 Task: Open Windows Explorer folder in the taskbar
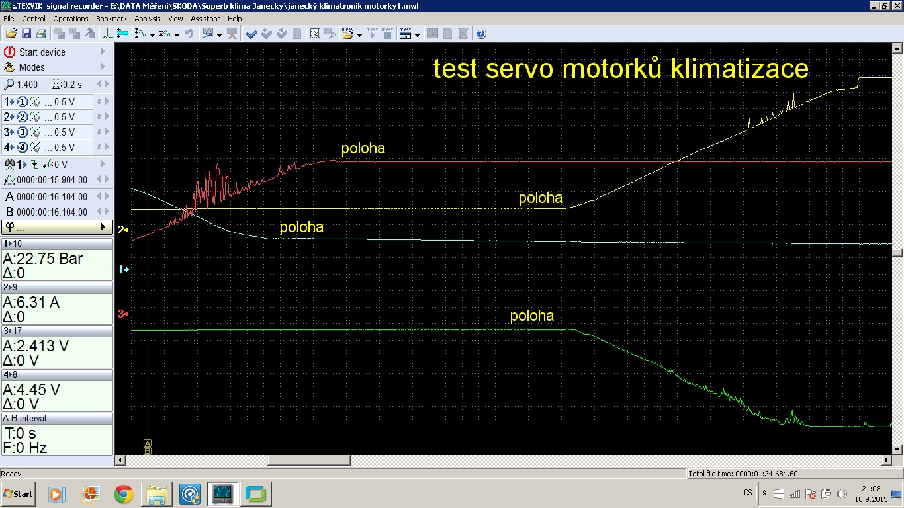point(157,493)
